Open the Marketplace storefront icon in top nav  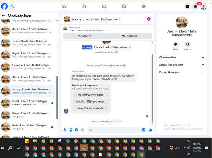pos(124,6)
